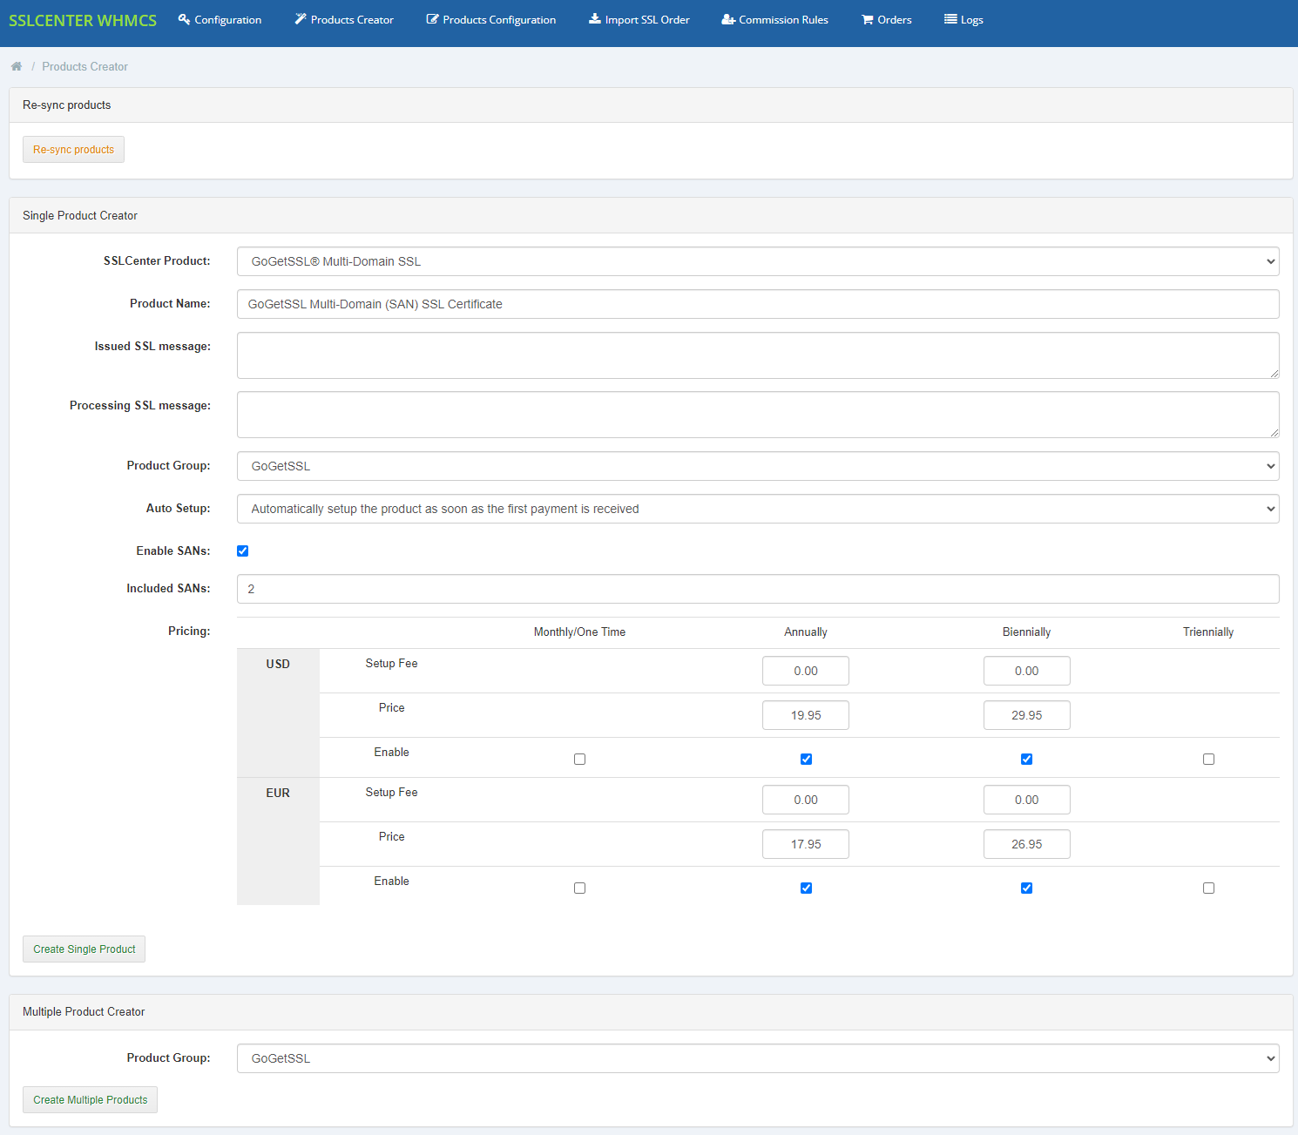The image size is (1298, 1135).
Task: Click EUR Annually Setup Fee field
Action: [x=806, y=800]
